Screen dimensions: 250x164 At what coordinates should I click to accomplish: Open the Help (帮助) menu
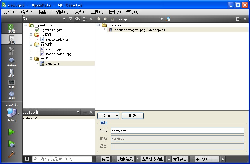(x=132, y=12)
